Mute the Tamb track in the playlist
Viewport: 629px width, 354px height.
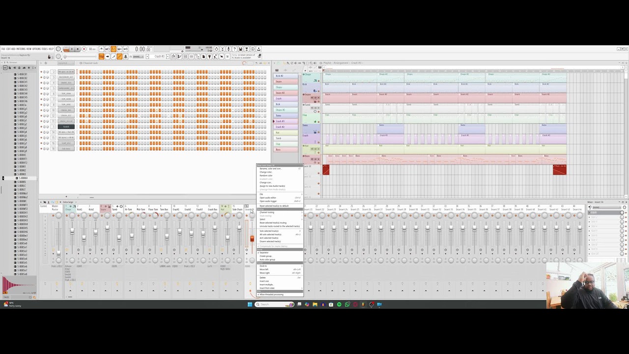coord(318,112)
